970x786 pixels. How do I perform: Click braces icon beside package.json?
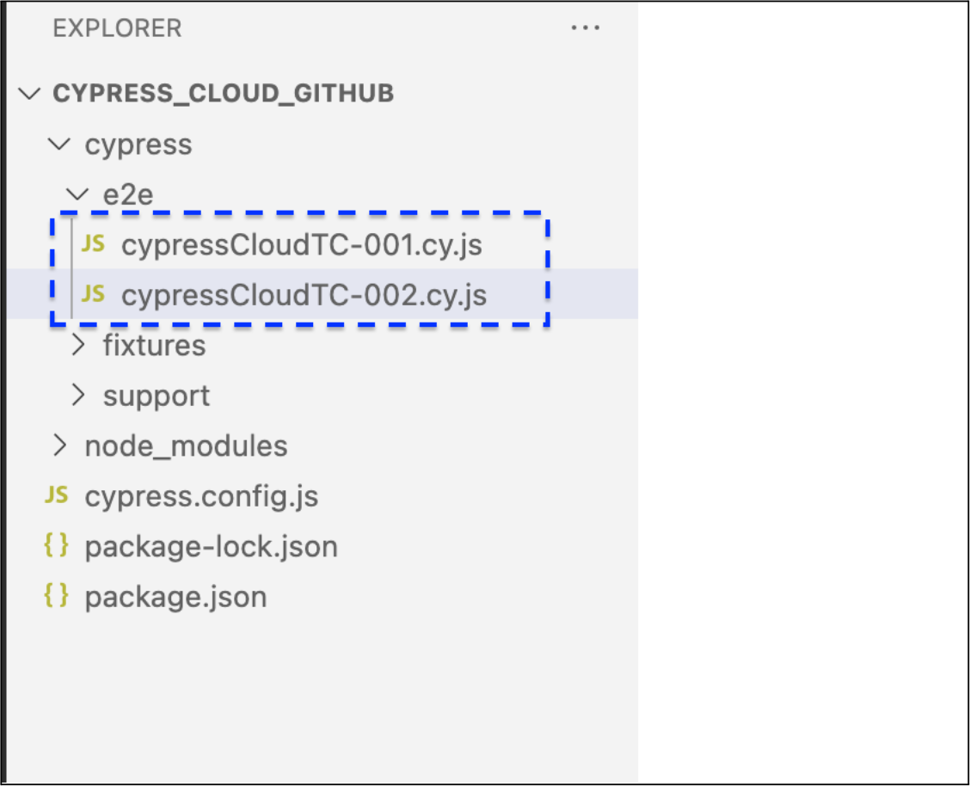pyautogui.click(x=57, y=595)
